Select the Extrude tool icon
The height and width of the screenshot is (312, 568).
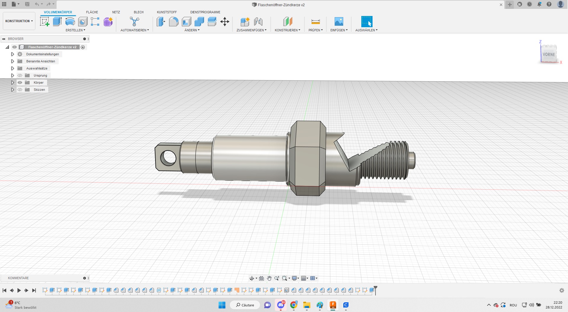(x=57, y=22)
